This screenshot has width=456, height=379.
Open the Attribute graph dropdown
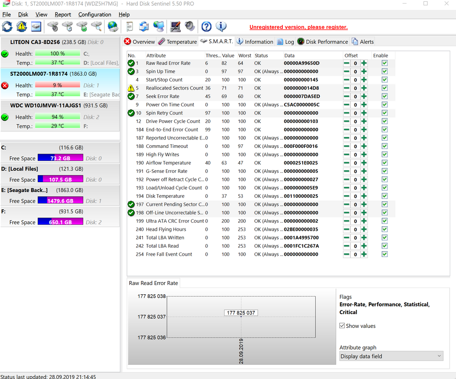click(x=391, y=356)
